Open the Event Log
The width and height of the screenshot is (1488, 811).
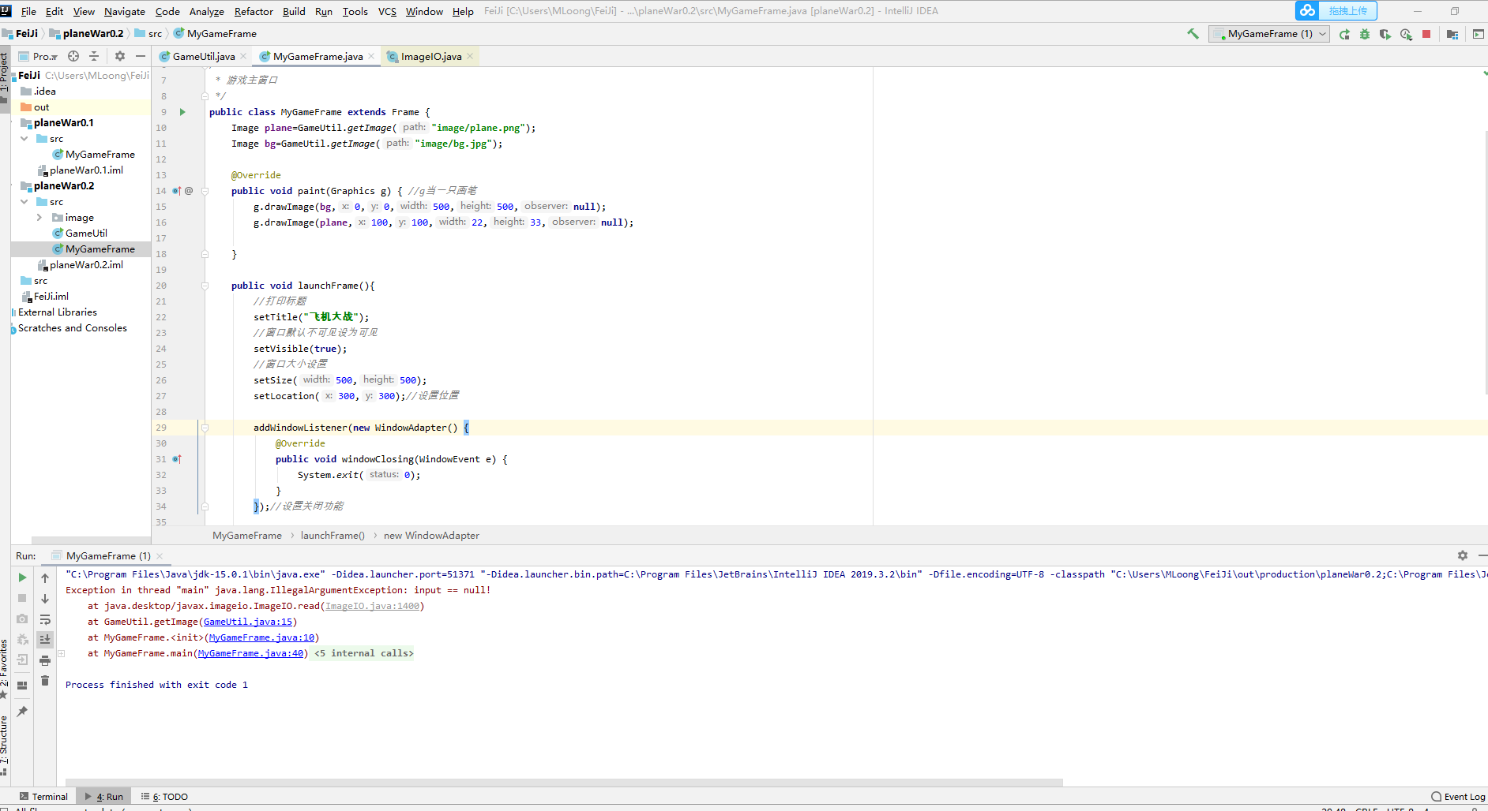pos(1458,797)
